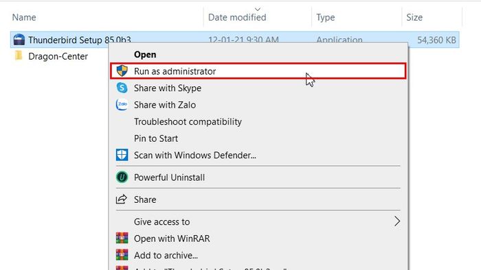This screenshot has height=270, width=481.
Task: Click the Windows Defender shield icon
Action: tap(122, 155)
